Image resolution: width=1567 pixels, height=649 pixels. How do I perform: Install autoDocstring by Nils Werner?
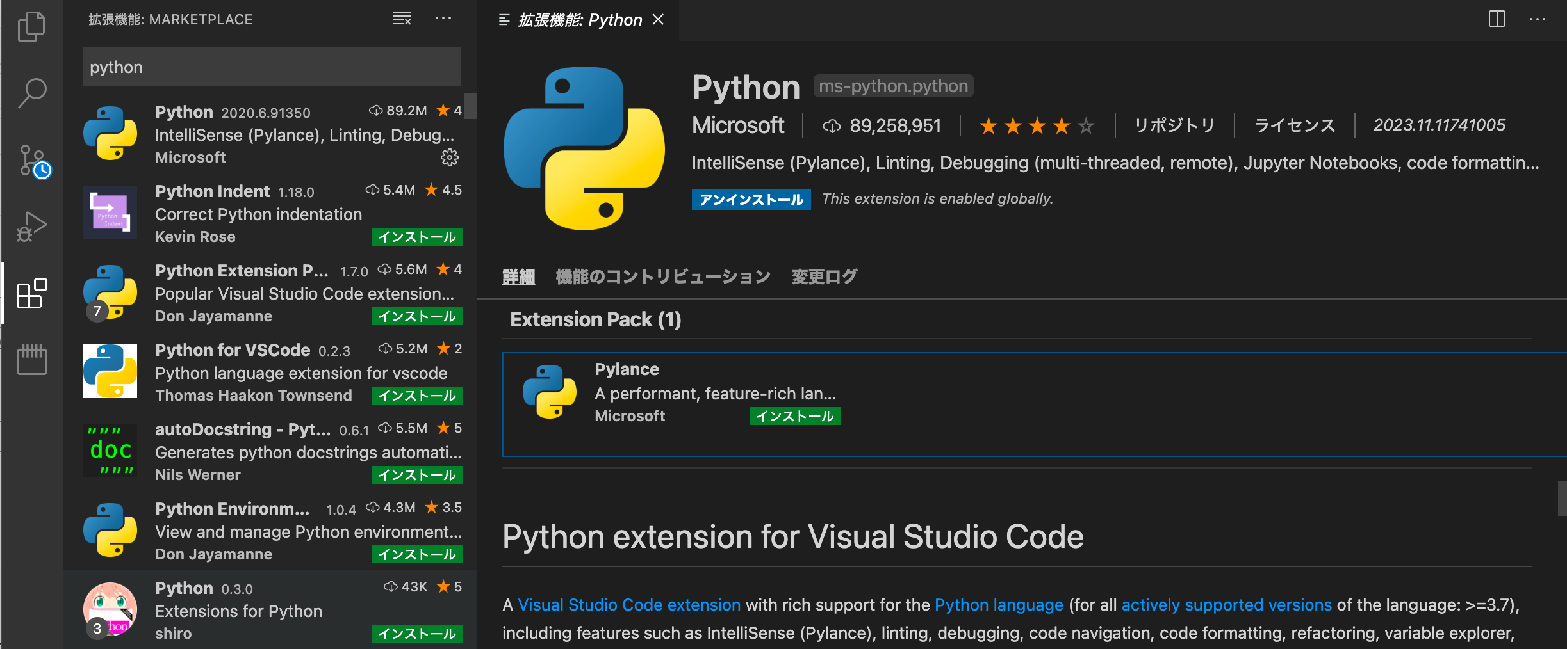click(417, 475)
